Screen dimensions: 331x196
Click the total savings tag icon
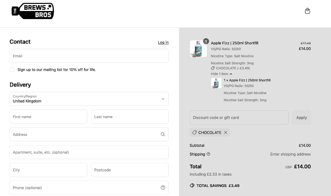(x=192, y=185)
